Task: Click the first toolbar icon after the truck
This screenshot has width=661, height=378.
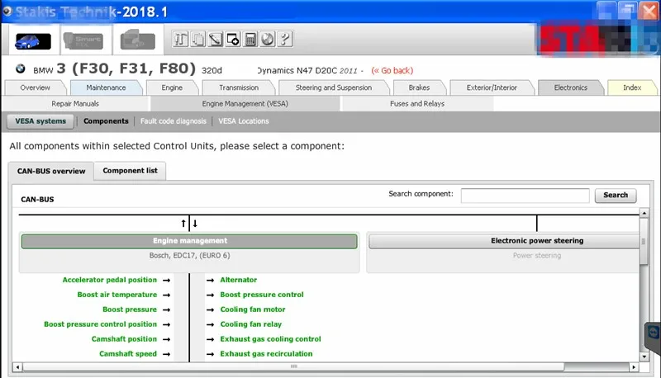Action: pyautogui.click(x=180, y=39)
